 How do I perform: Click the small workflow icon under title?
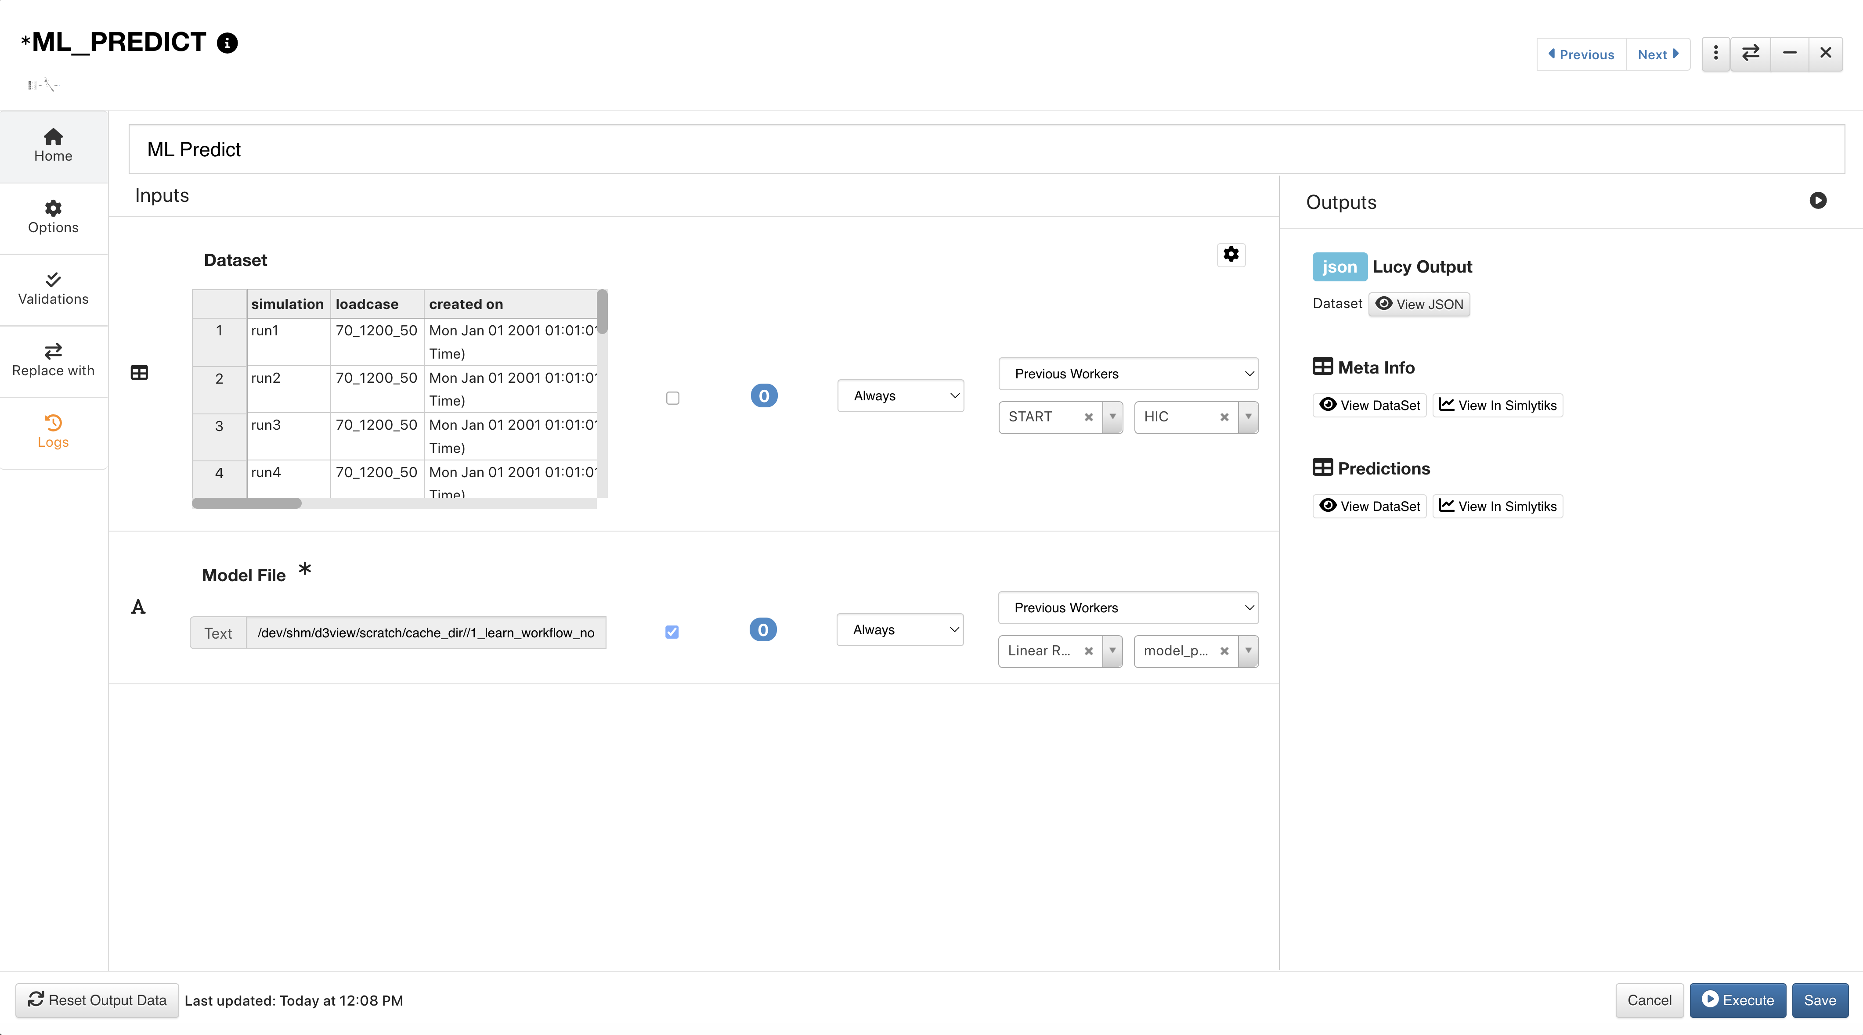coord(43,85)
